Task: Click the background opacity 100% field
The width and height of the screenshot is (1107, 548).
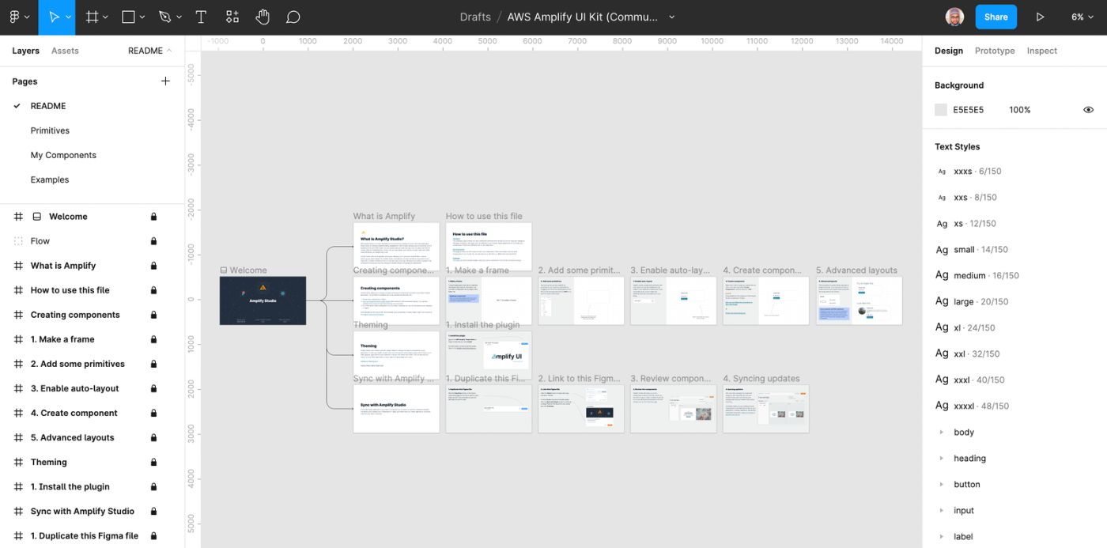Action: (1020, 110)
